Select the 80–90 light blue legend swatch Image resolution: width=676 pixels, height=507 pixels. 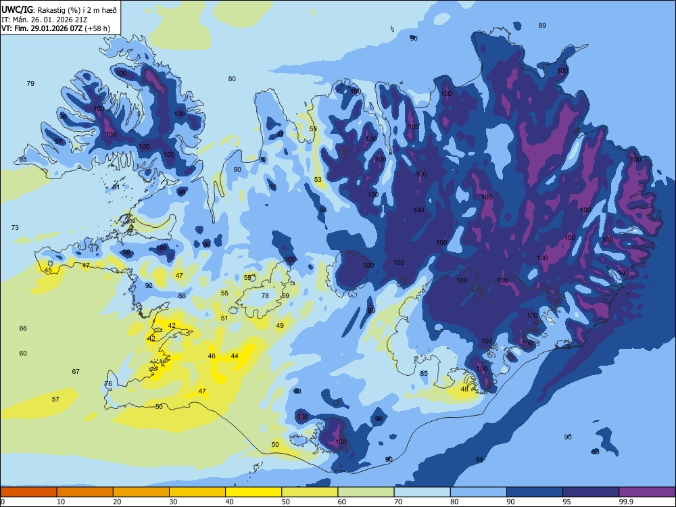[x=478, y=492]
